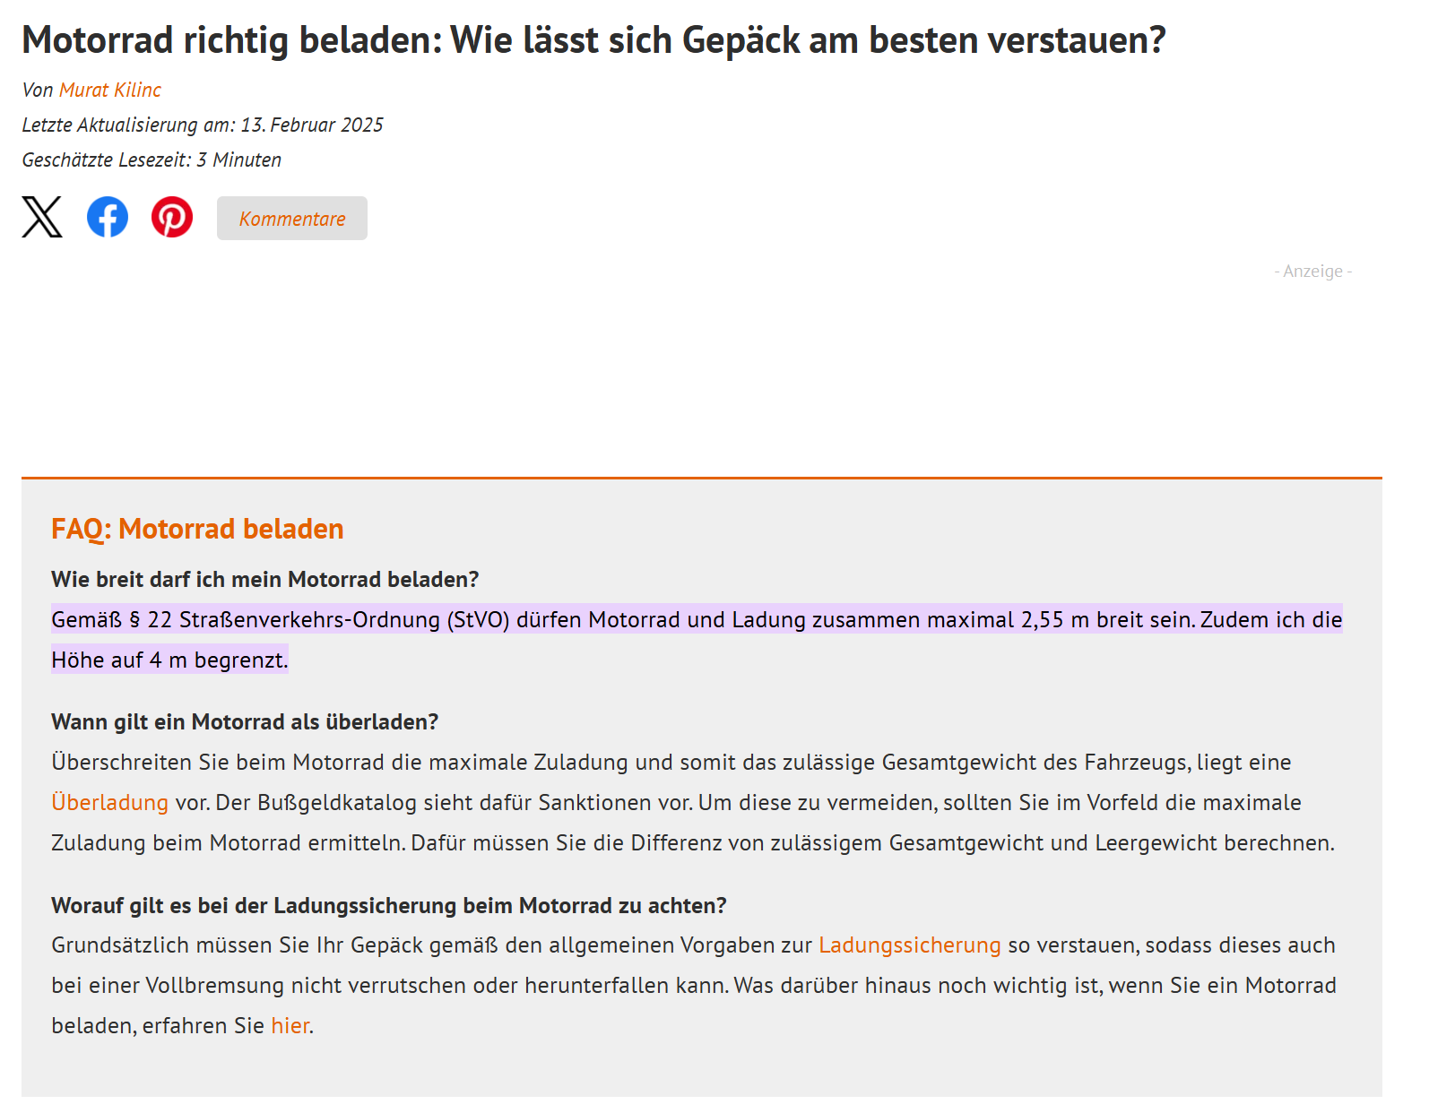Click the 'Letzte Aktualisierung' date line
Viewport: 1429px width, 1113px height.
click(x=203, y=125)
